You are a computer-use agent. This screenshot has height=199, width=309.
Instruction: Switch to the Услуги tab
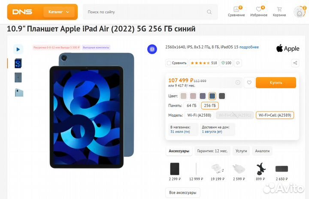tap(241, 151)
